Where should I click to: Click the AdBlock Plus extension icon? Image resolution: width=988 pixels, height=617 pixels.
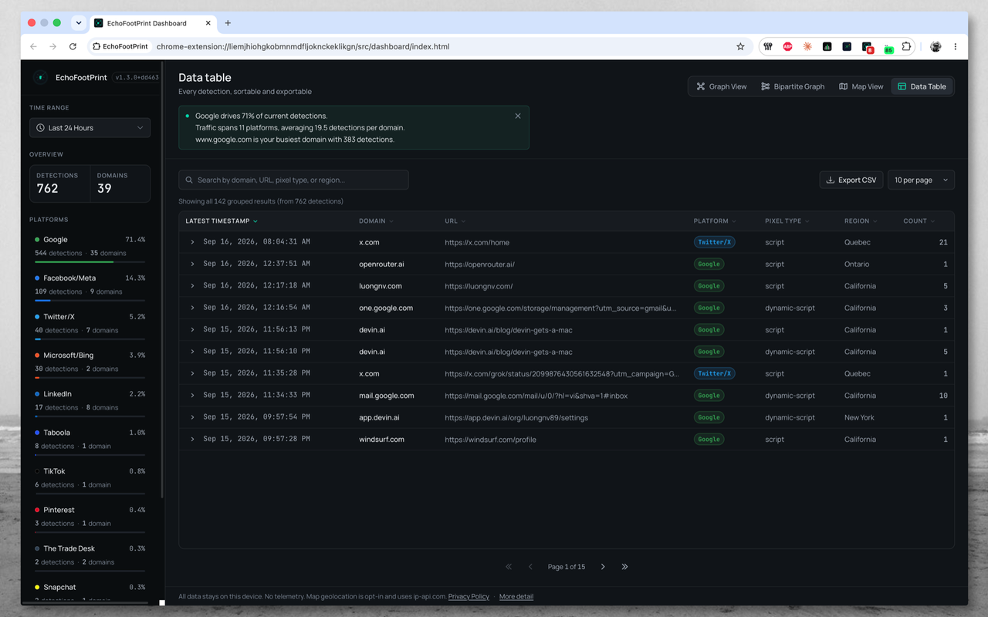tap(787, 46)
